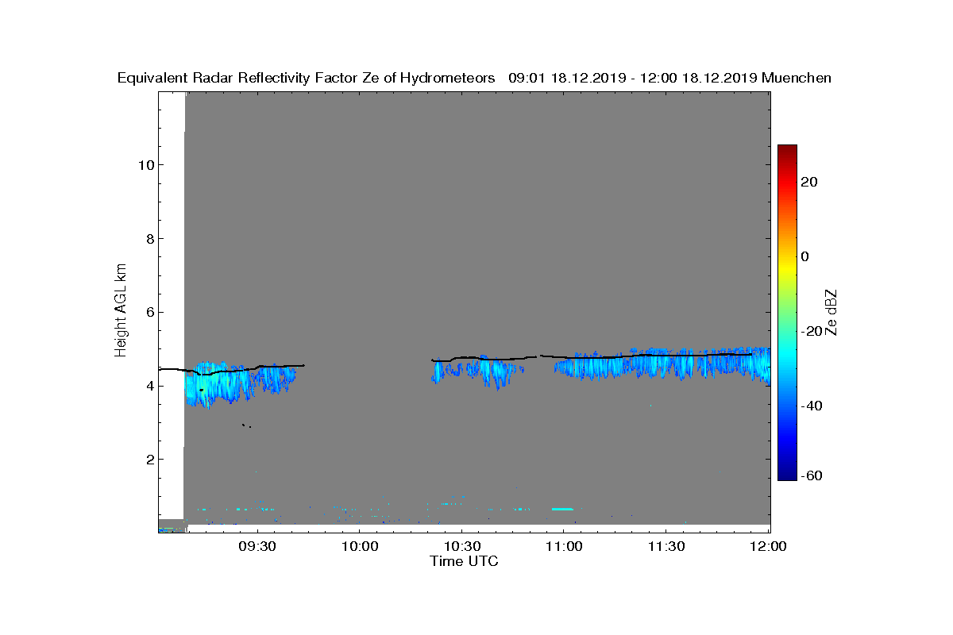Click the dark blue bottom of colorbar
This screenshot has height=635, width=953.
point(787,472)
